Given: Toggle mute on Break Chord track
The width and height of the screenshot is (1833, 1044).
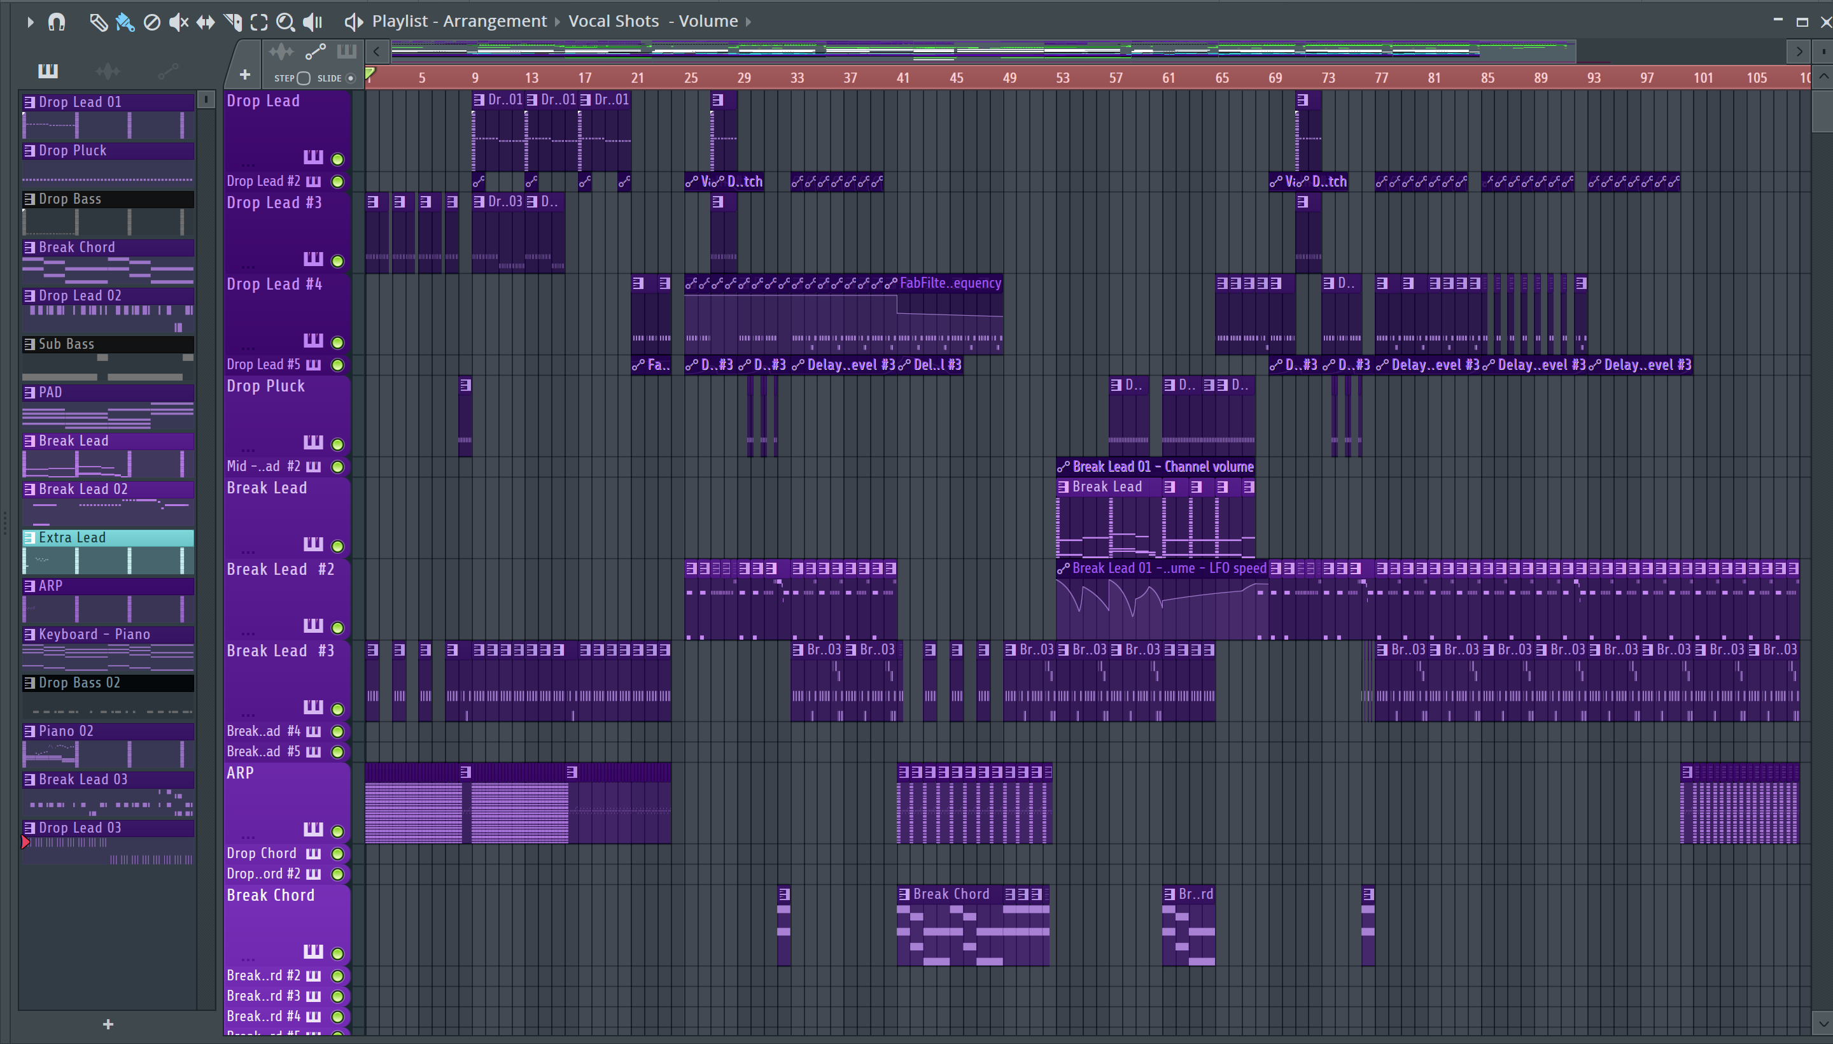Looking at the screenshot, I should [337, 953].
